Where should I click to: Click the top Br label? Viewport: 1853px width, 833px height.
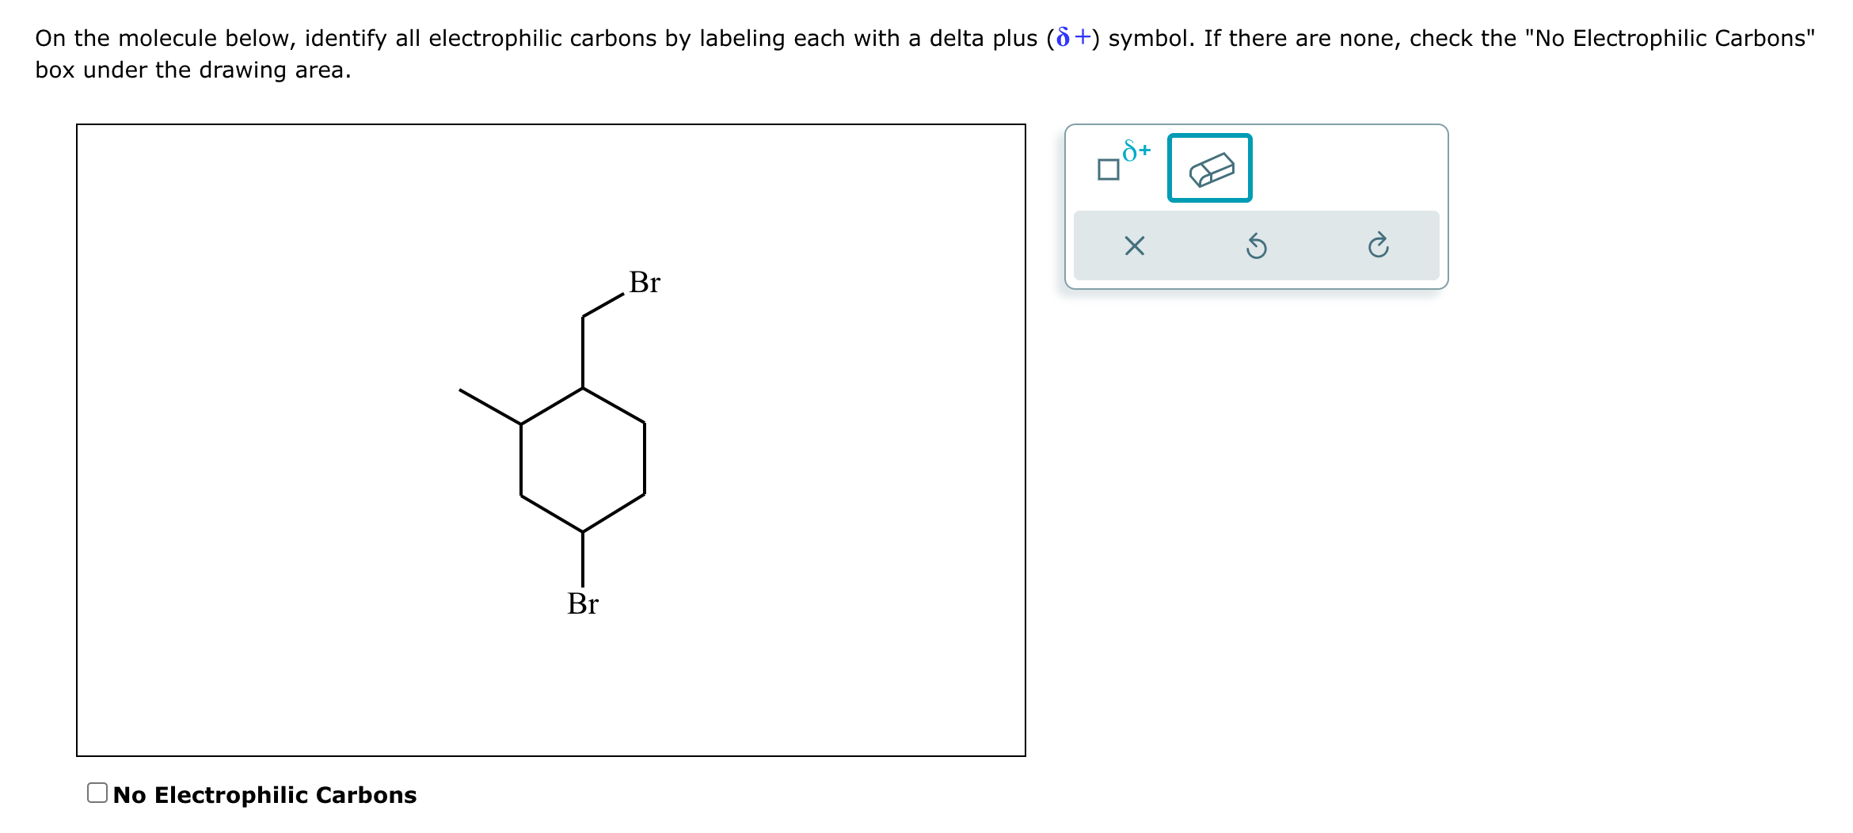pos(643,283)
